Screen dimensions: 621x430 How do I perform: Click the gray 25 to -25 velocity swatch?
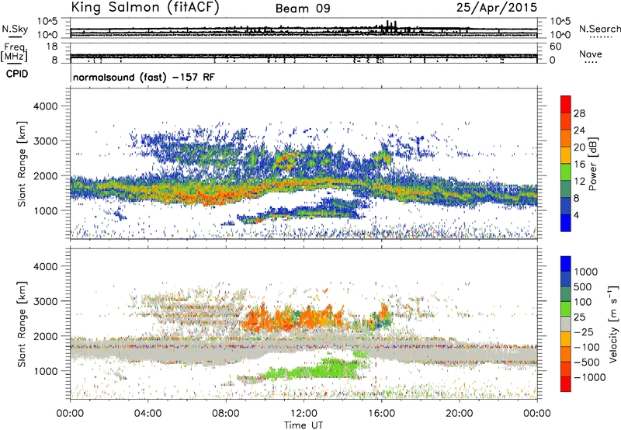566,324
